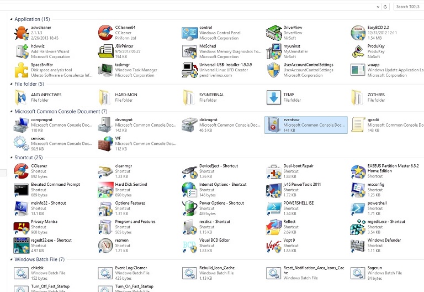Viewport: 424px width, 292px height.
Task: Click the MdSched memory diagnostics icon
Action: tap(189, 51)
